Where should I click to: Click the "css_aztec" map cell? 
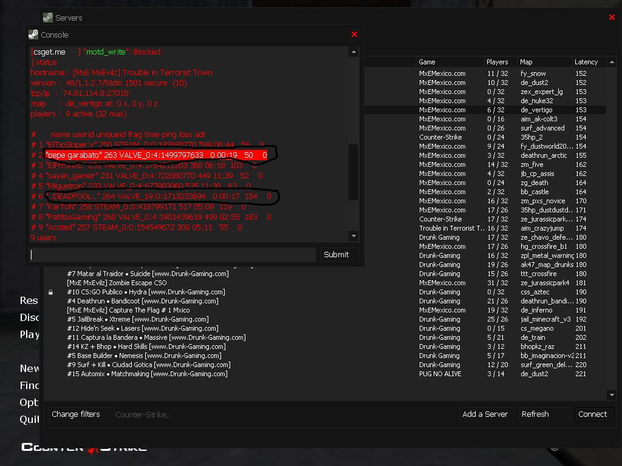click(535, 292)
